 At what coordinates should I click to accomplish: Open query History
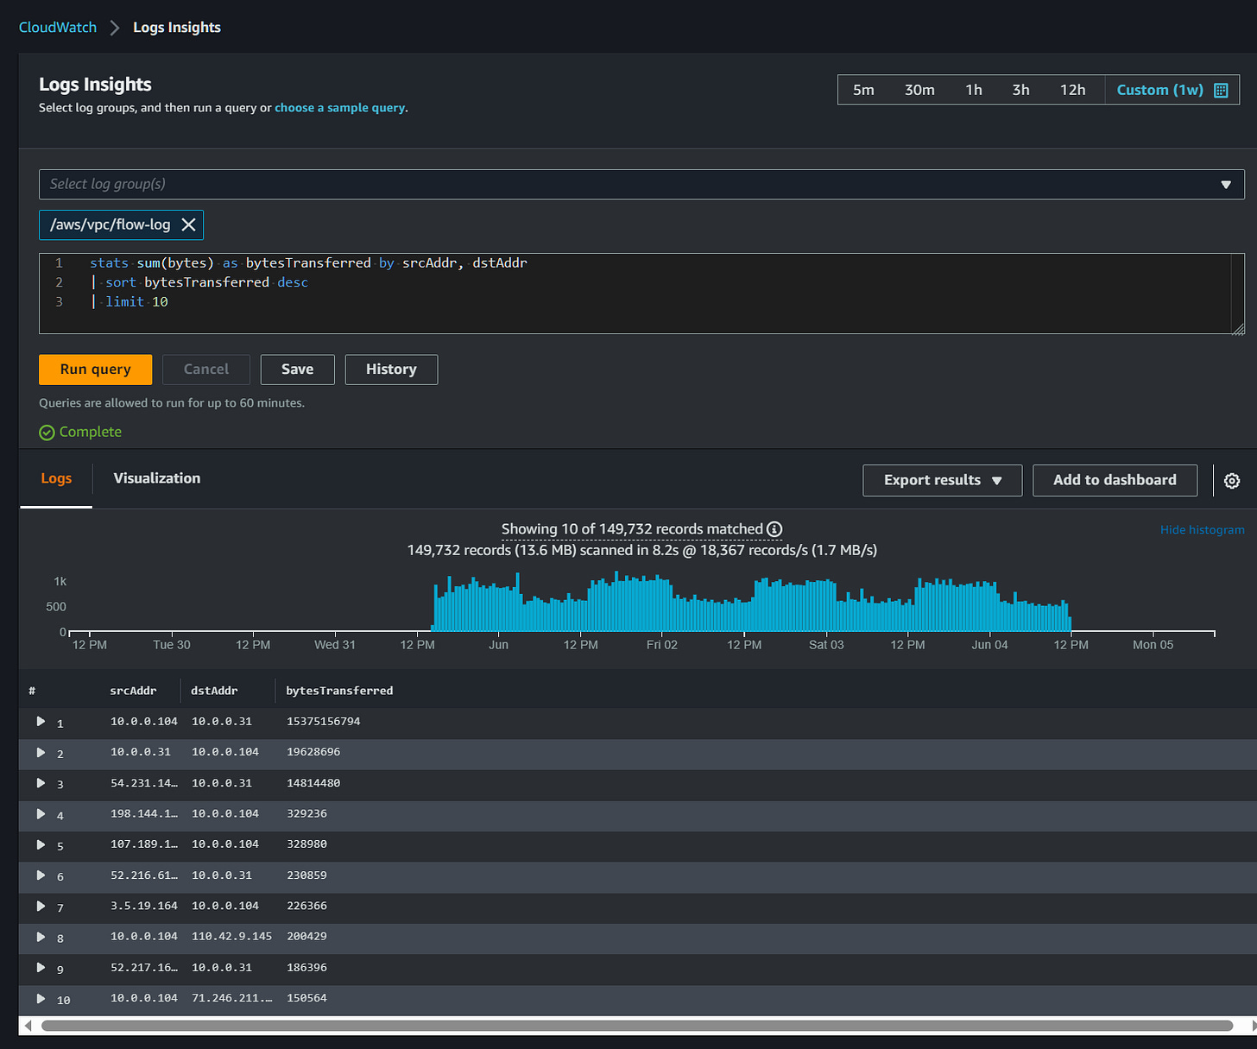tap(391, 370)
